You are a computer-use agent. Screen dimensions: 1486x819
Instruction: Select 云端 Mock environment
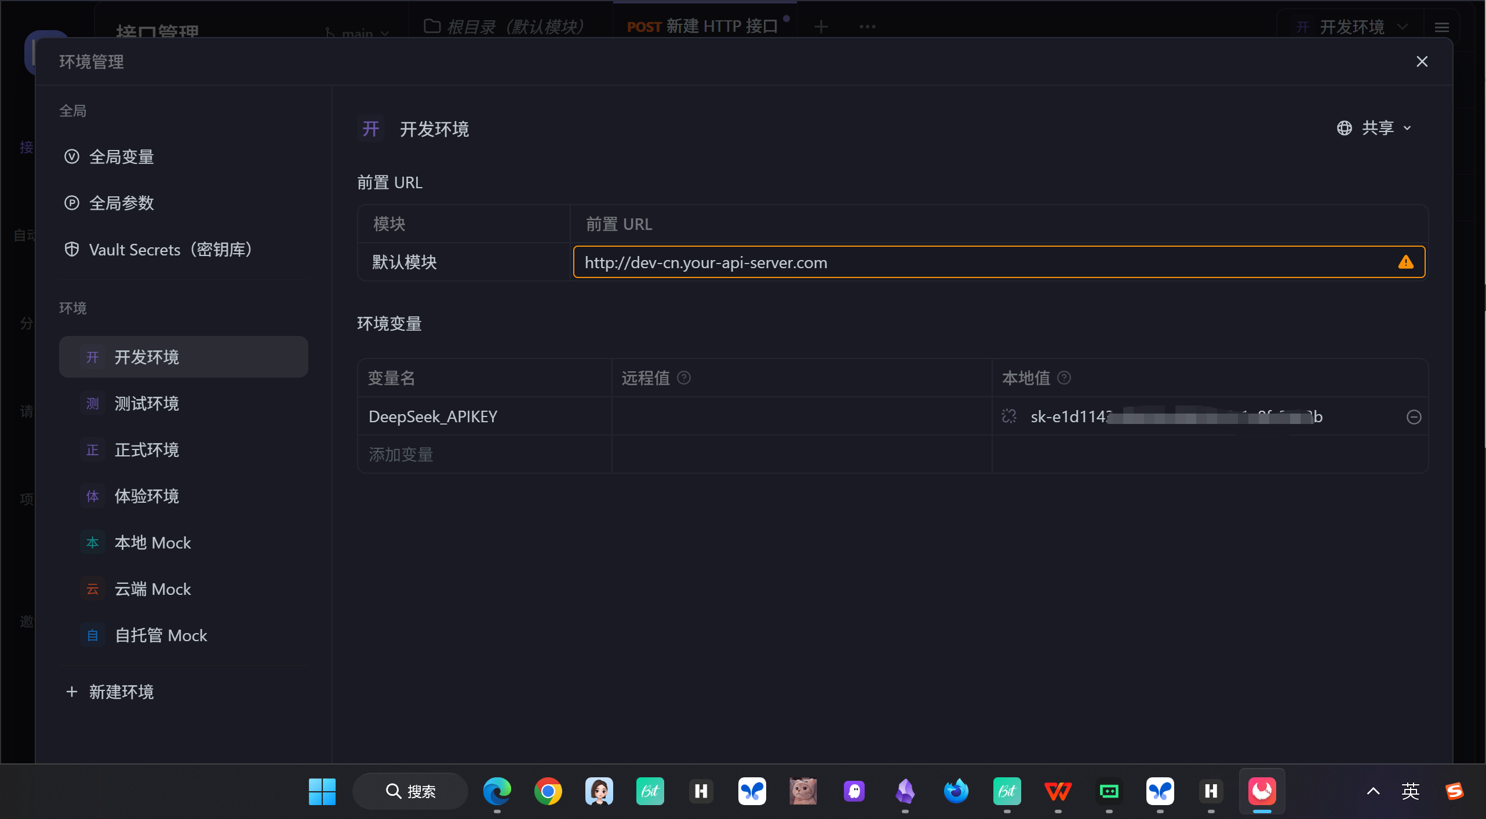(x=152, y=589)
